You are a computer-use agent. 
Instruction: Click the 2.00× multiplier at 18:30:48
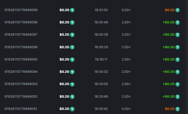click(x=126, y=22)
